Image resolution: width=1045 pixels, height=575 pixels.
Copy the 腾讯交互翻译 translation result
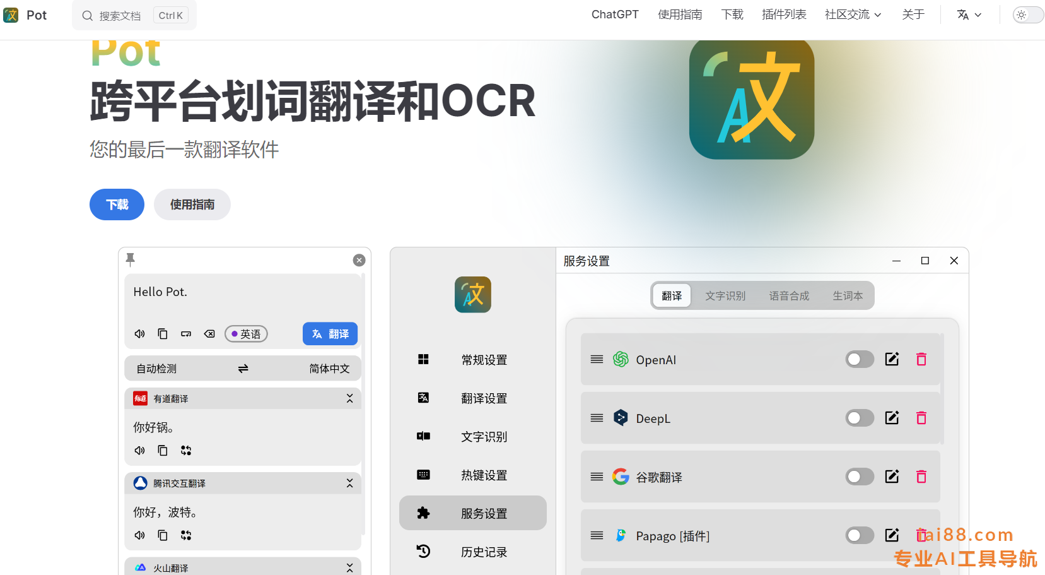click(163, 535)
